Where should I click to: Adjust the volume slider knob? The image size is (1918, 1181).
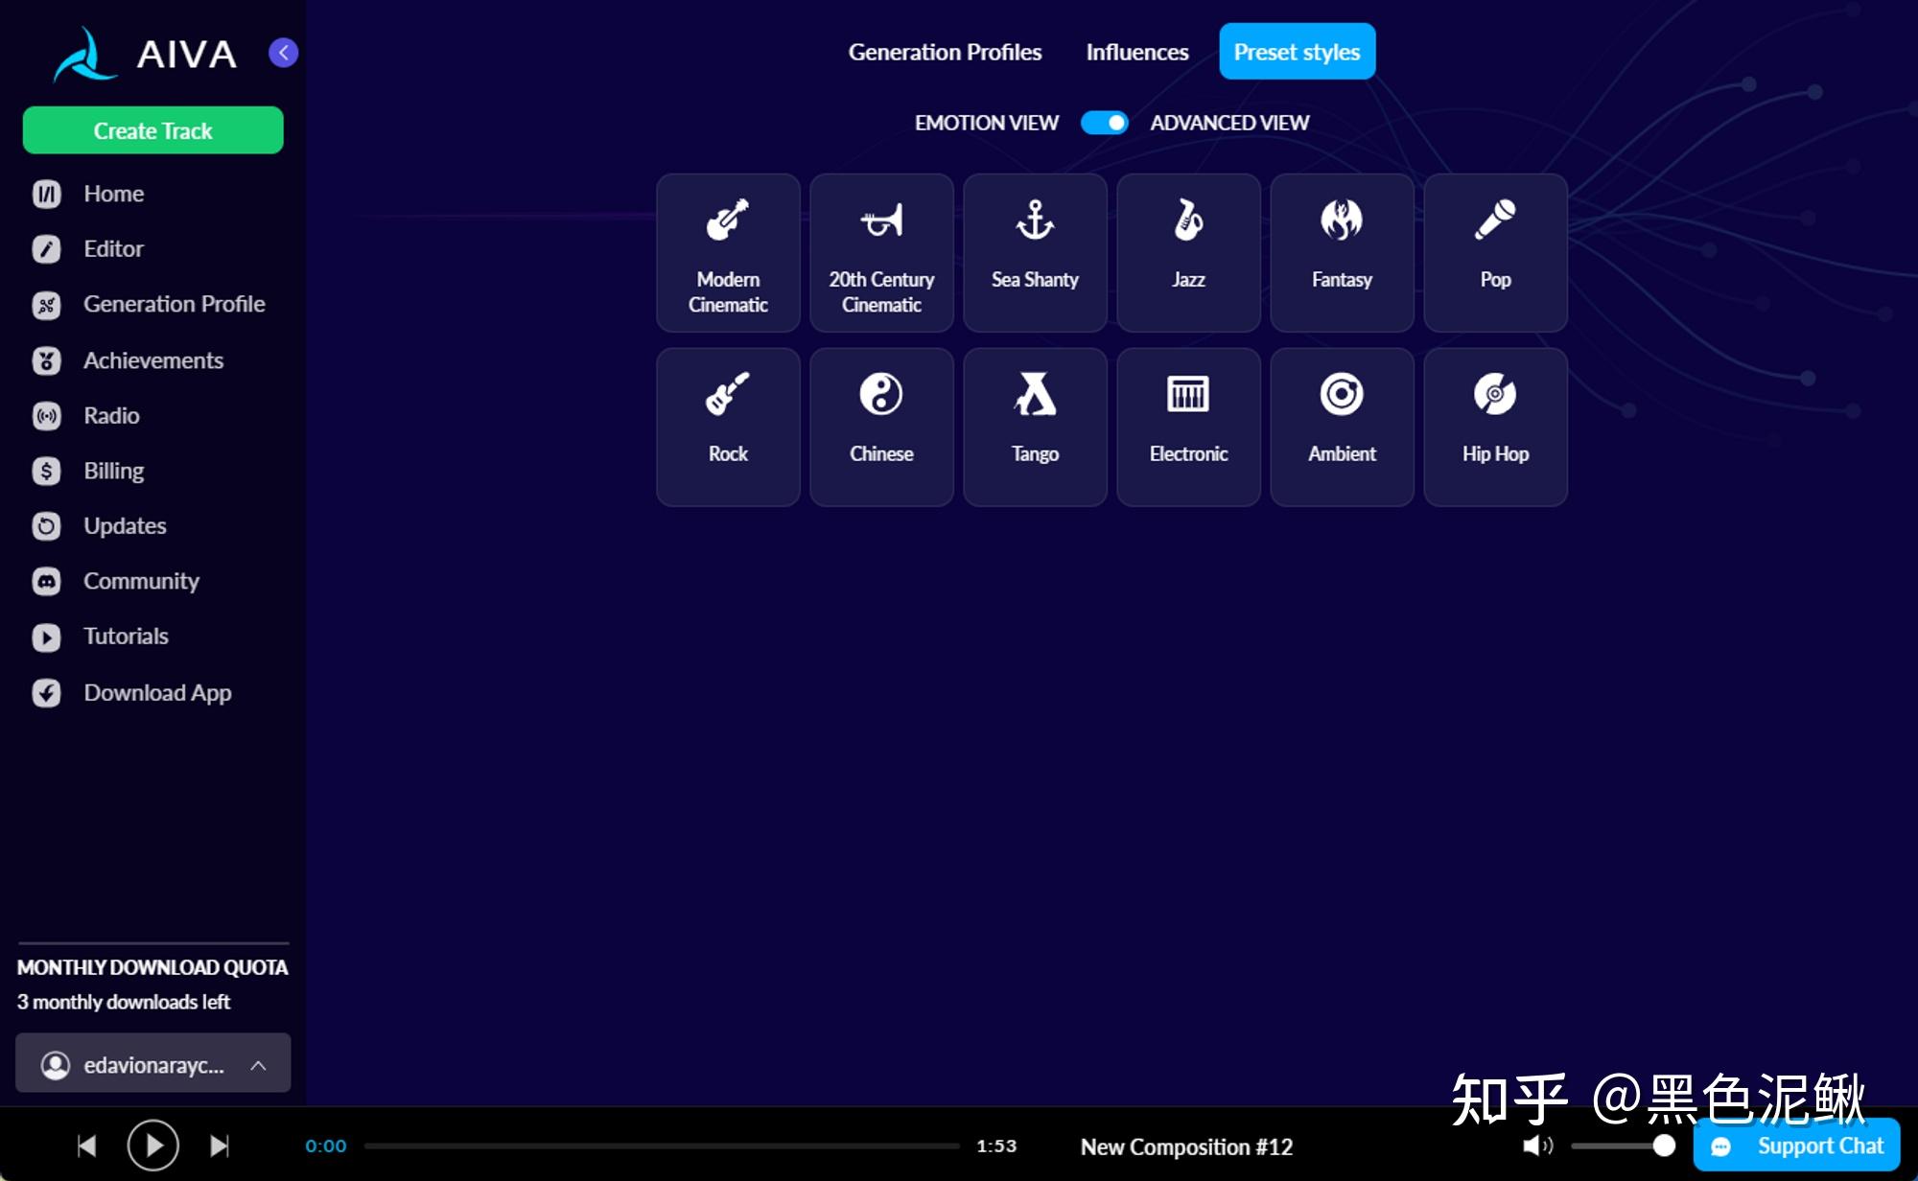1664,1146
